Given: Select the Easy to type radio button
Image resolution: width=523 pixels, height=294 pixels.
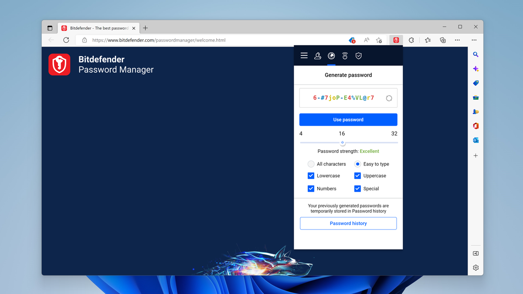Looking at the screenshot, I should click(358, 164).
